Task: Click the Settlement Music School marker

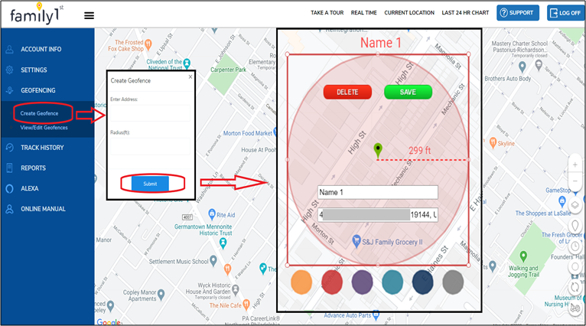Action: pyautogui.click(x=213, y=261)
